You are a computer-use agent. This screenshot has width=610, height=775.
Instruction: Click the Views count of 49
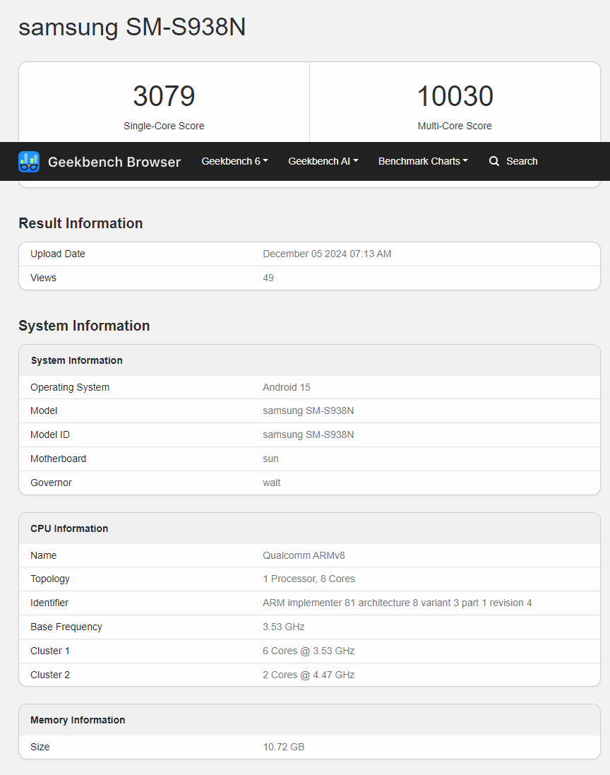[x=268, y=278]
